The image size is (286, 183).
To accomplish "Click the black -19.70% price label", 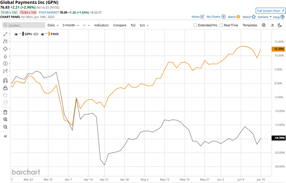I will (278, 138).
